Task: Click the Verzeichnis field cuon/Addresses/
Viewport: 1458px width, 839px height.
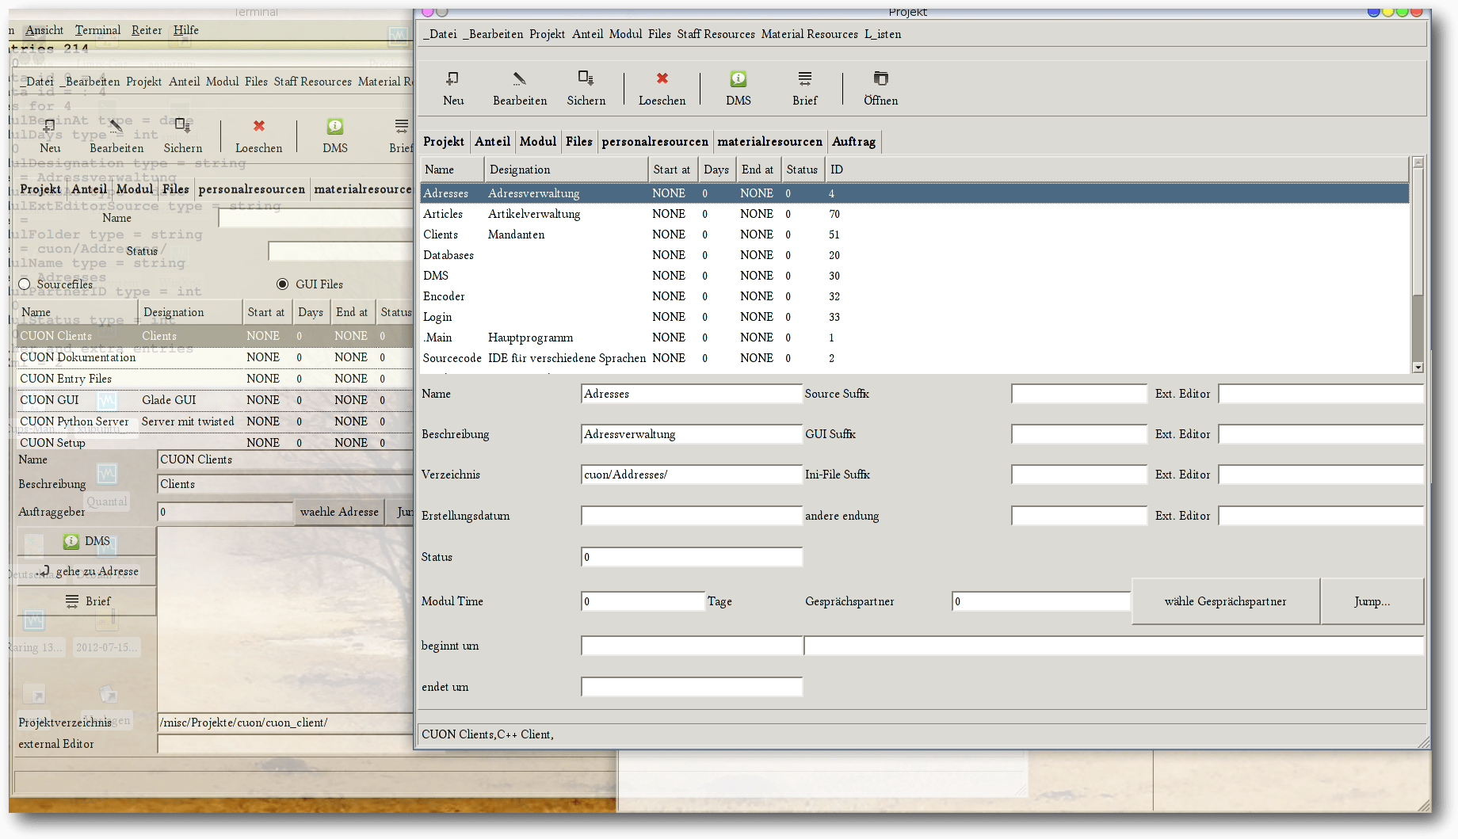Action: click(691, 475)
